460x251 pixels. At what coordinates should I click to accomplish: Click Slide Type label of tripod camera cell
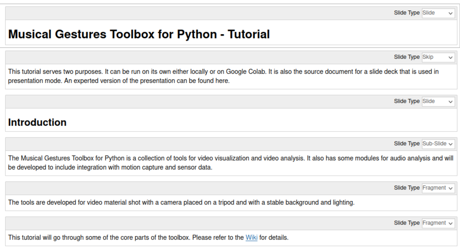407,187
